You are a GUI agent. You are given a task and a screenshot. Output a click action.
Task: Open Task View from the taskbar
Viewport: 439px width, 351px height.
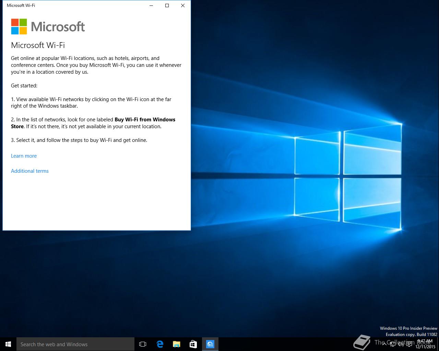(x=143, y=344)
